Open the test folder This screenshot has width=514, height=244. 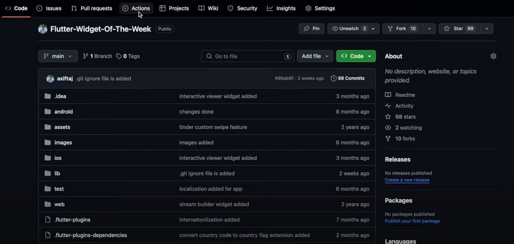59,189
